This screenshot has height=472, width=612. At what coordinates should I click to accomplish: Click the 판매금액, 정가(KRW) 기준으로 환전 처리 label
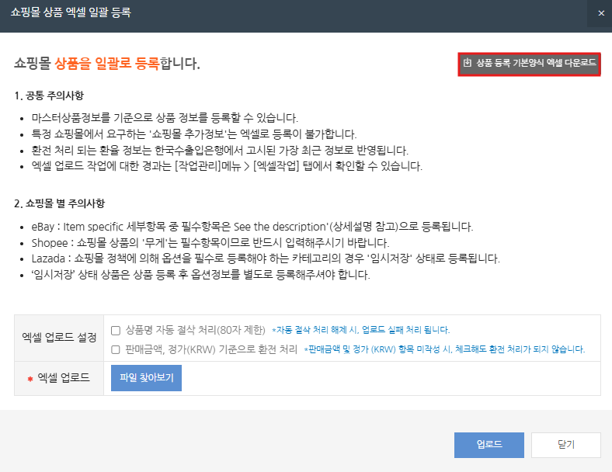pos(211,349)
